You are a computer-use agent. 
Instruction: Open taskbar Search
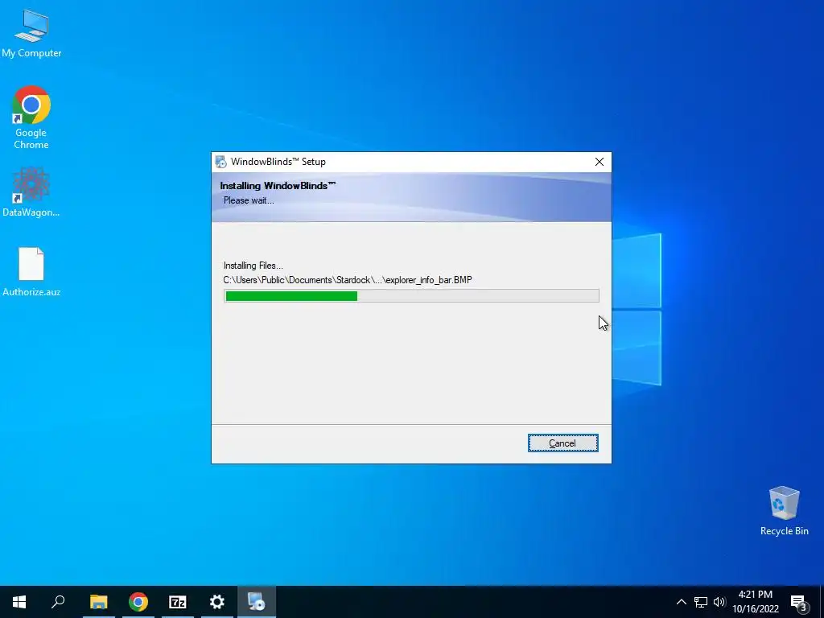coord(58,602)
